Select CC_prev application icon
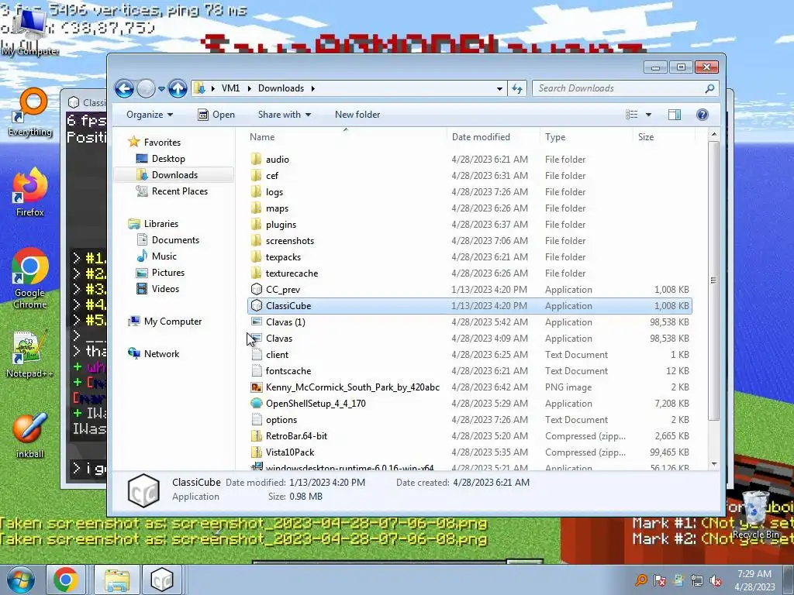Viewport: 794px width, 595px height. (257, 290)
